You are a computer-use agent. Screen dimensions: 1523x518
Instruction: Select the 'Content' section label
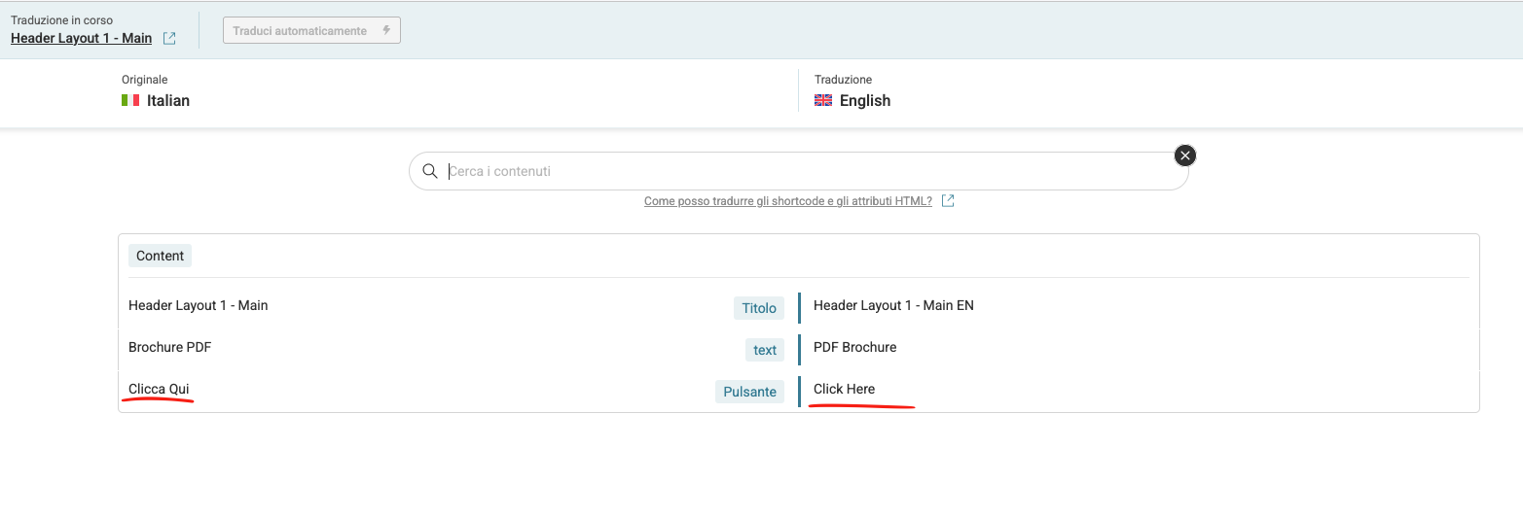tap(160, 256)
